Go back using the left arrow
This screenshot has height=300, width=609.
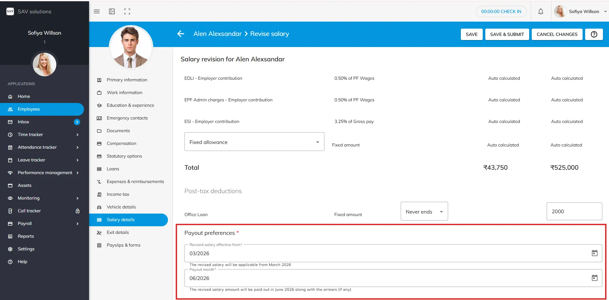tap(181, 34)
